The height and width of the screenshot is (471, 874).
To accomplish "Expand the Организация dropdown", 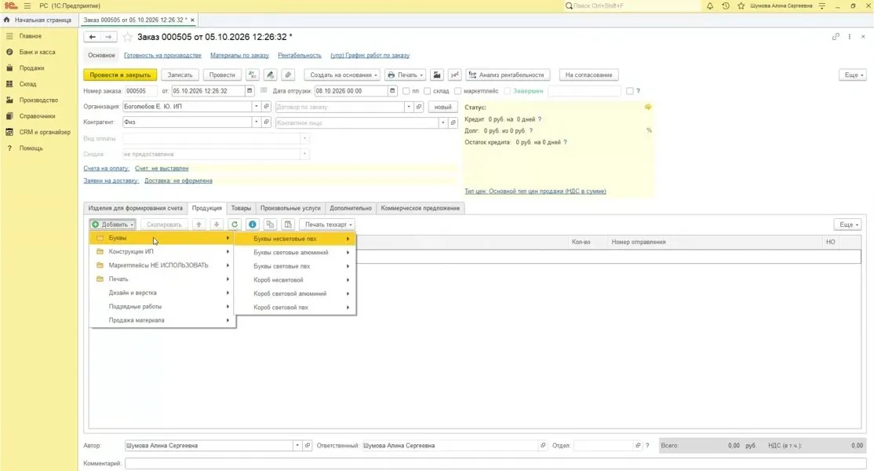I will (x=257, y=107).
